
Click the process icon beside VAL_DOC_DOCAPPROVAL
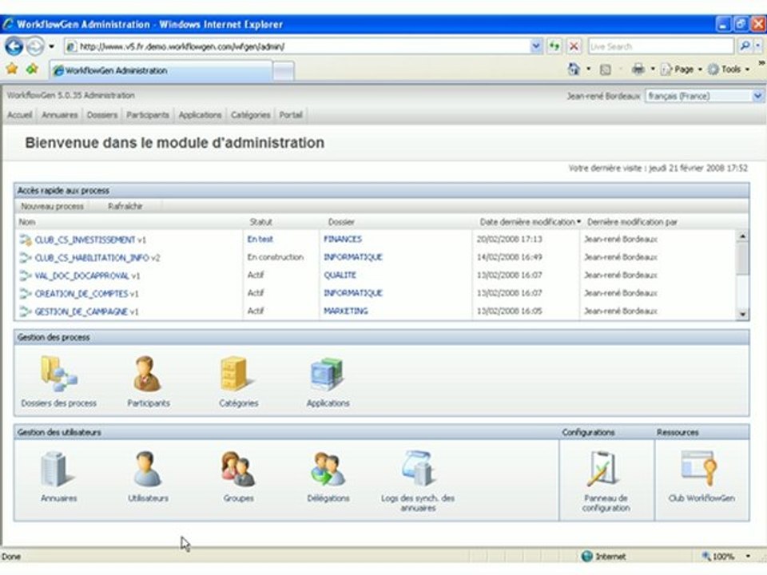[26, 276]
